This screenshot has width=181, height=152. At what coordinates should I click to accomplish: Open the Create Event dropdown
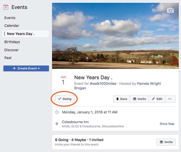26,68
